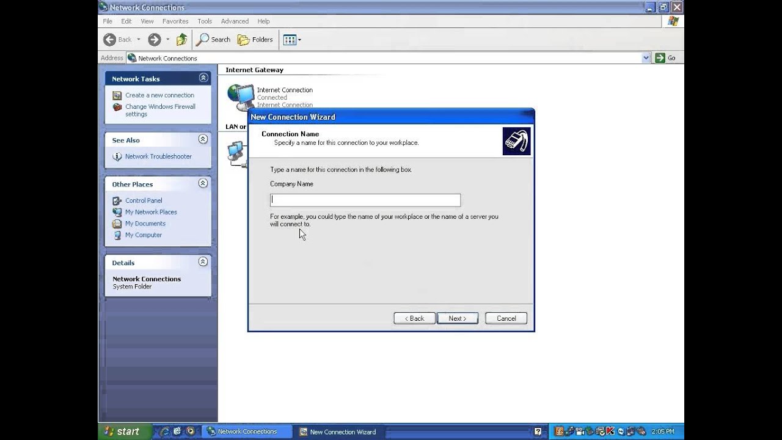The width and height of the screenshot is (782, 440).
Task: Collapse the Details panel
Action: pos(203,262)
